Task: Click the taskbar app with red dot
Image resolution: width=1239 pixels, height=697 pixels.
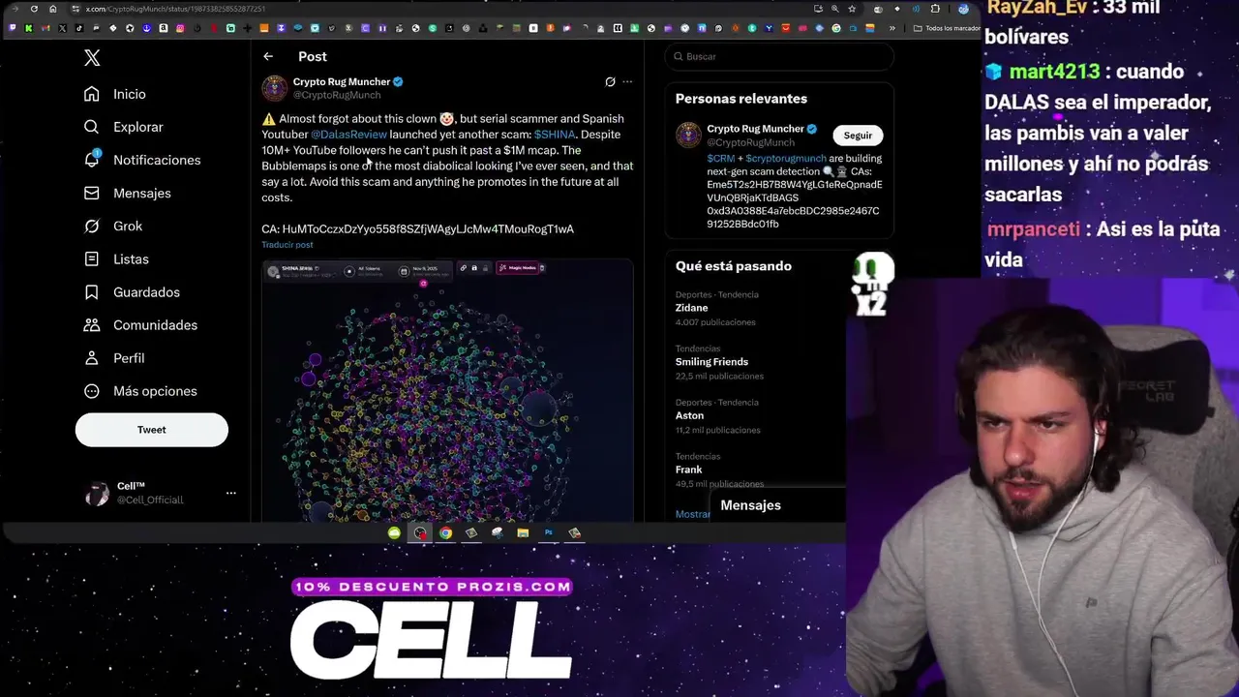Action: (x=420, y=532)
